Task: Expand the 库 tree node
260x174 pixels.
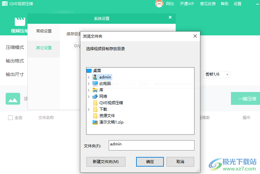Action: click(88, 90)
